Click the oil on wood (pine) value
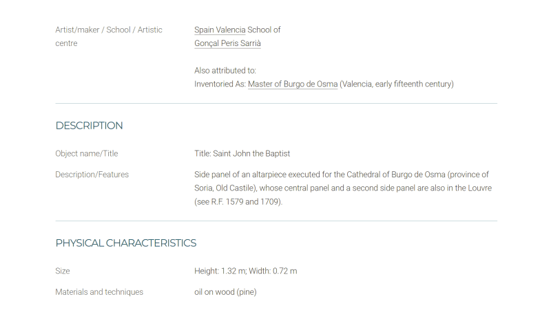Viewport: 551px width, 332px height. (225, 292)
